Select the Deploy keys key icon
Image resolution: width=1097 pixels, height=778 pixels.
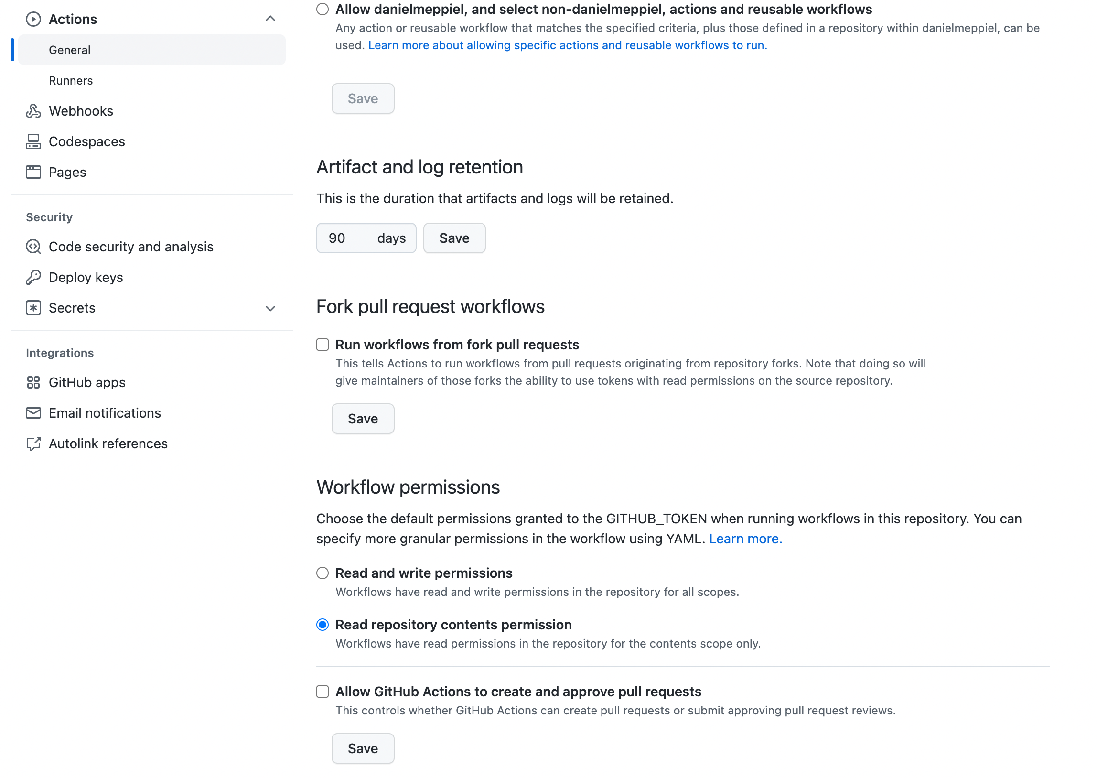coord(33,277)
